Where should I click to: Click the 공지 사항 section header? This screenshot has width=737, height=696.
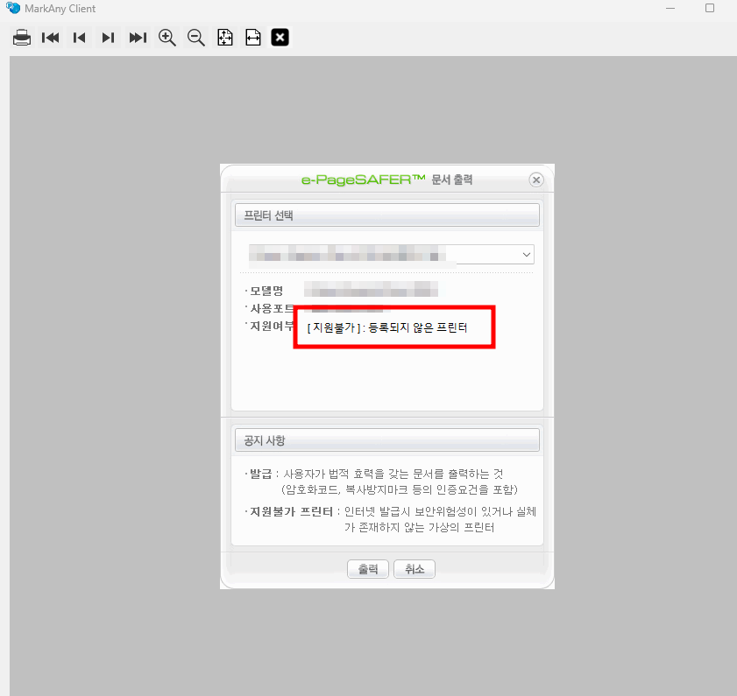click(x=387, y=440)
